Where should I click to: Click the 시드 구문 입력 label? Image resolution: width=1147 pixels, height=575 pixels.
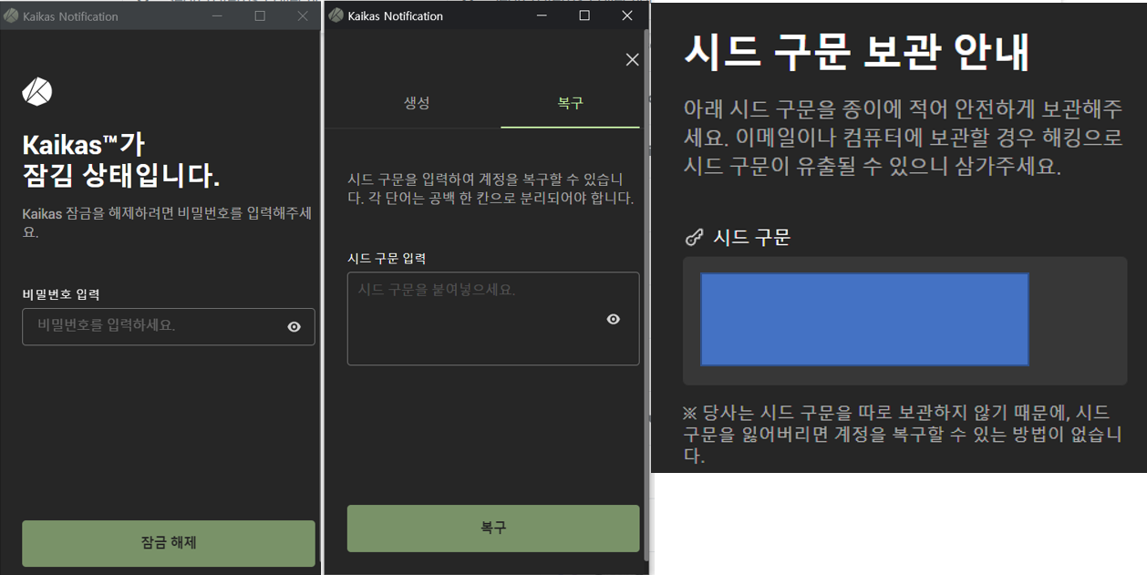point(387,259)
